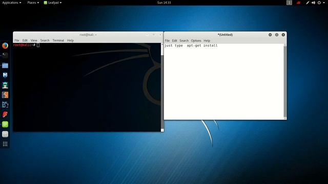Open the terminal's Search menu
Viewport: 328px width, 184px height.
tap(45, 40)
